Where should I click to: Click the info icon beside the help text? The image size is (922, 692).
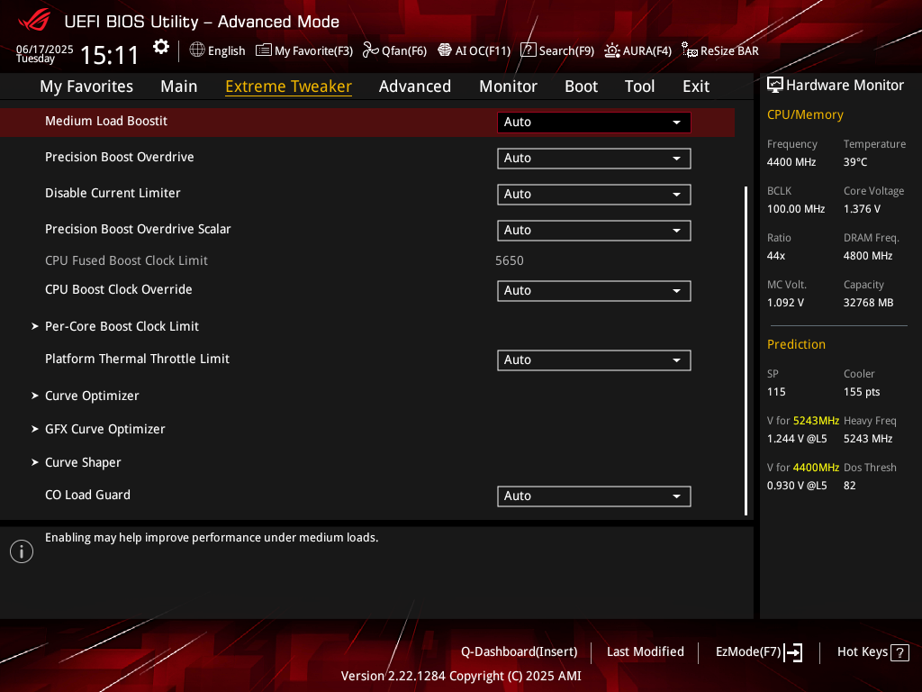point(22,551)
